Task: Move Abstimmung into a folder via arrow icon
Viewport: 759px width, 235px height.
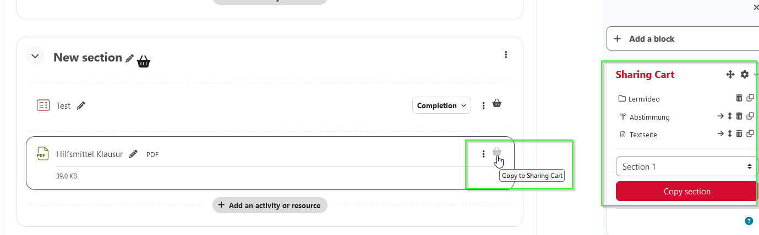Action: point(720,116)
